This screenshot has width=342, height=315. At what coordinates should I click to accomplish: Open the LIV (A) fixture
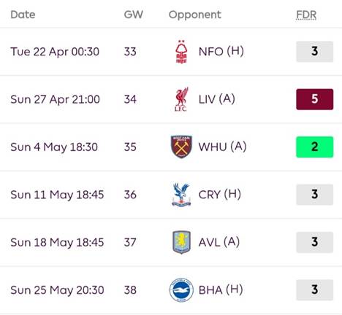[x=171, y=99]
